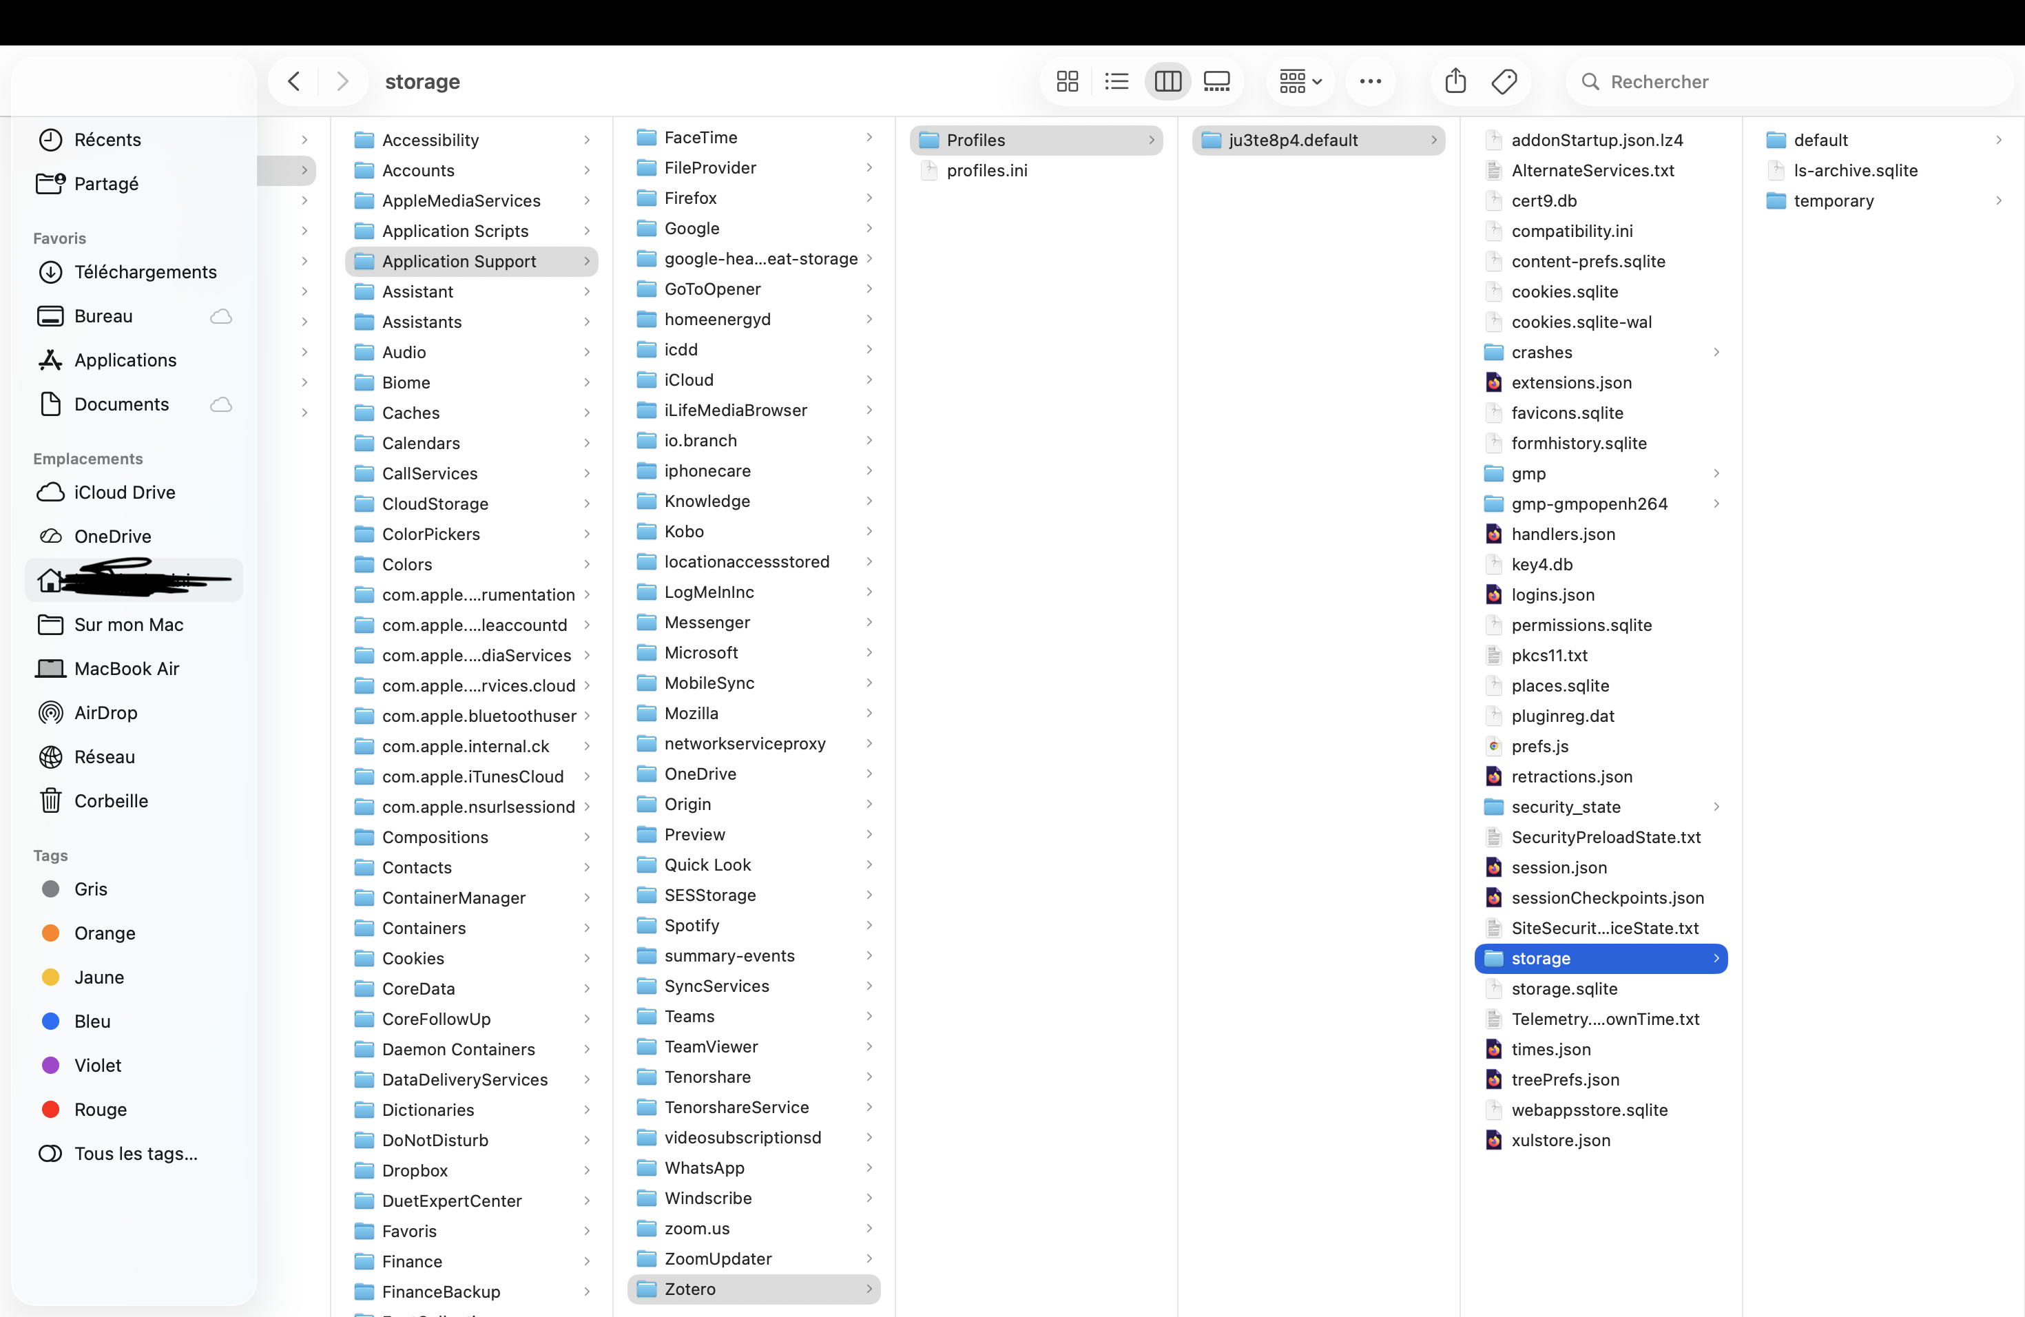Switch to icon grid view
The image size is (2025, 1317).
(x=1067, y=82)
